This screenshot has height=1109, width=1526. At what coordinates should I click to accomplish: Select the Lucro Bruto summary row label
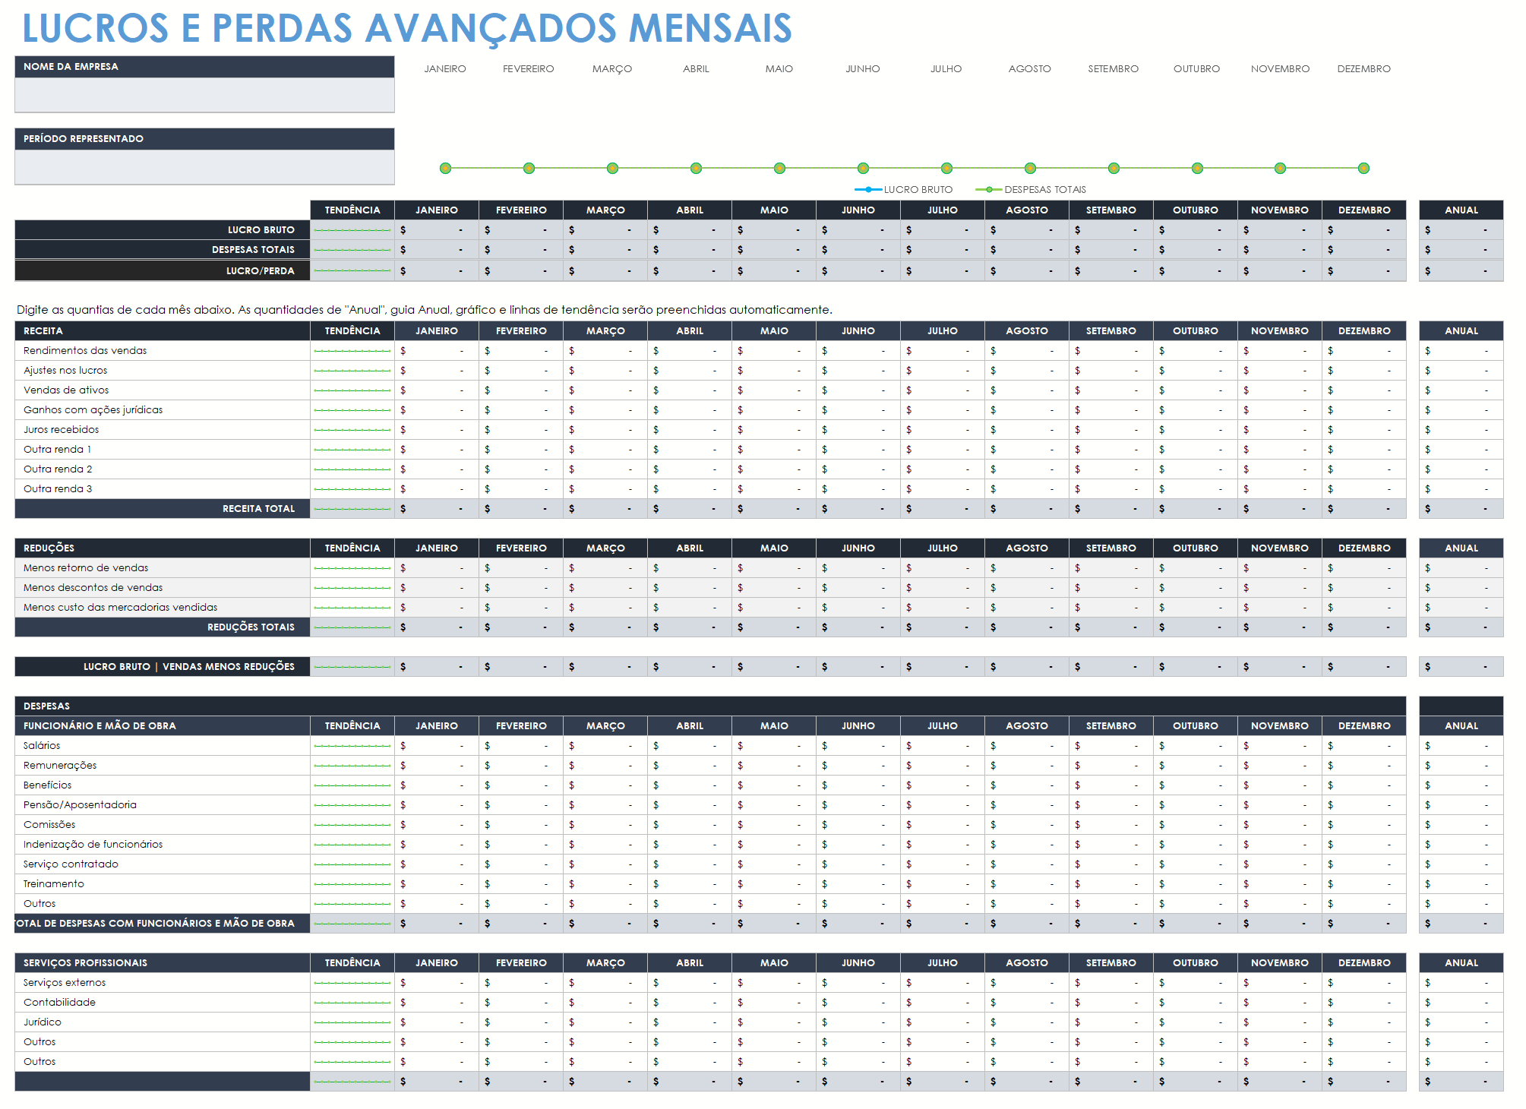click(163, 229)
